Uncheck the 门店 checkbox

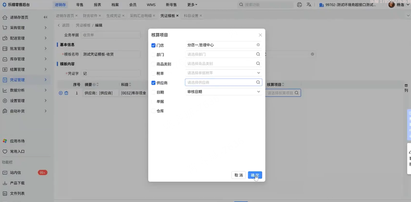point(153,45)
